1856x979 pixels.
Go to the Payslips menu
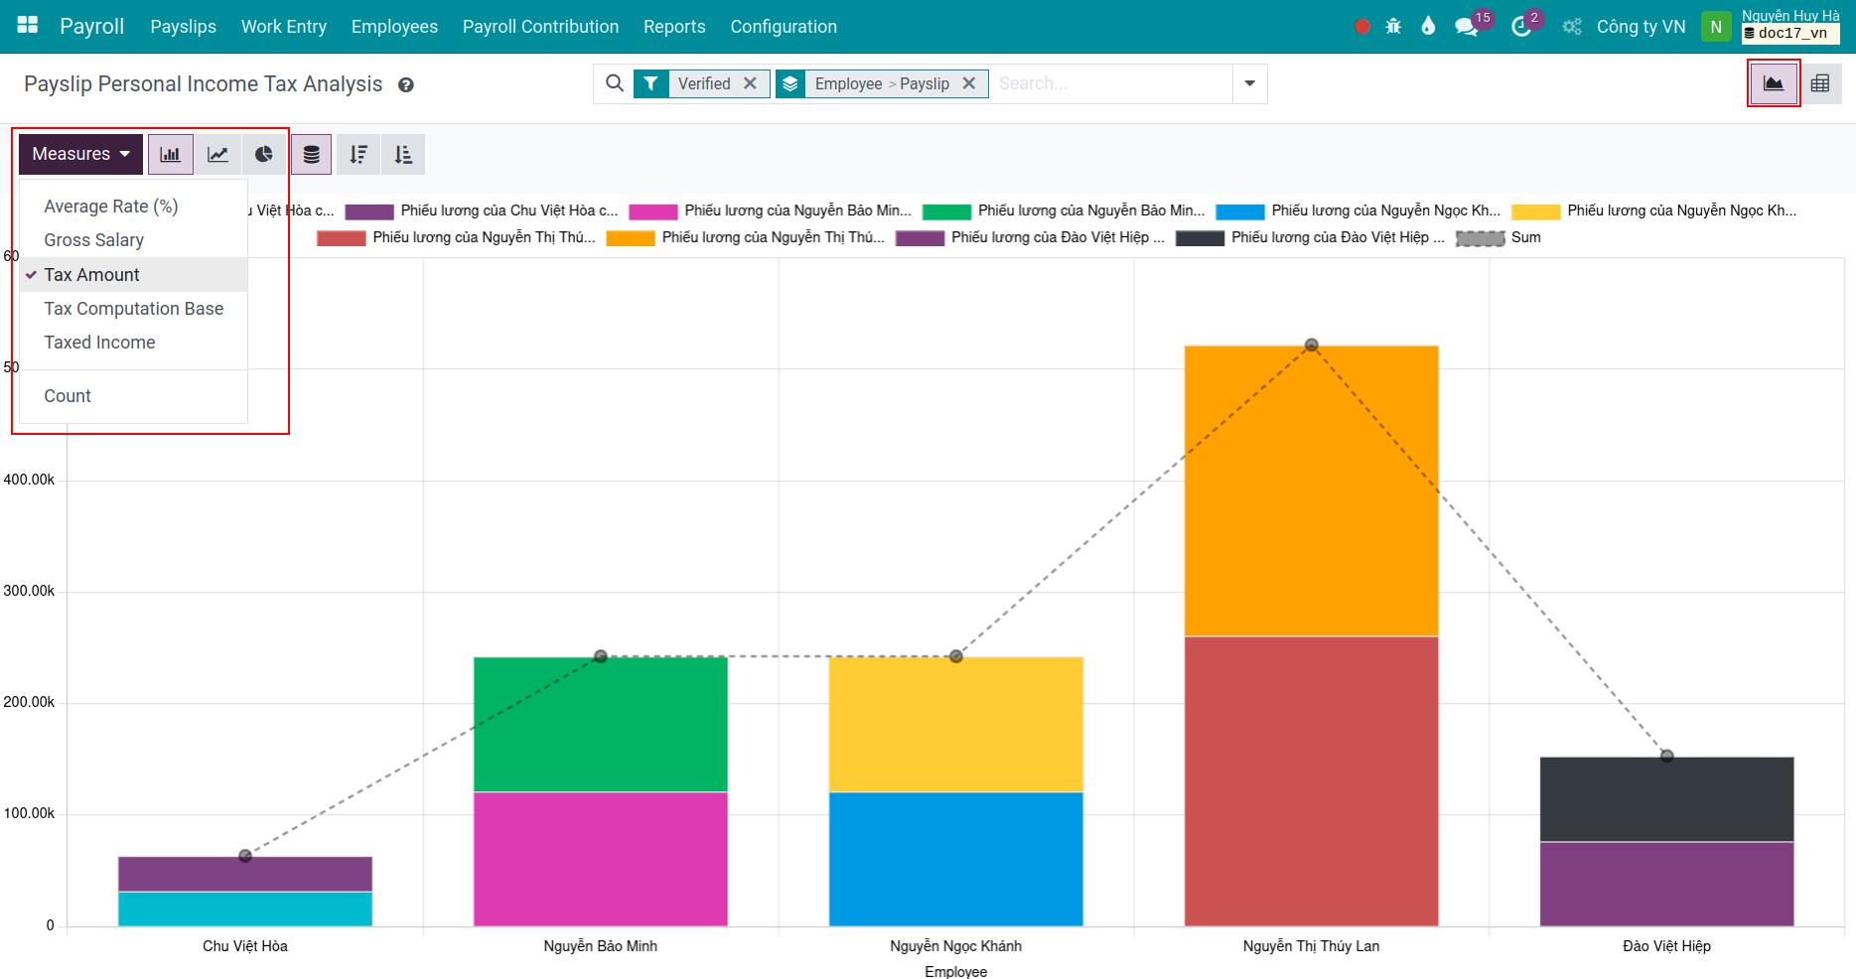point(183,27)
